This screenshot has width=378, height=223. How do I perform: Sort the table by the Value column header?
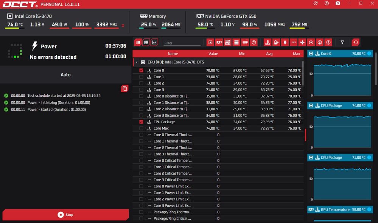(x=213, y=54)
